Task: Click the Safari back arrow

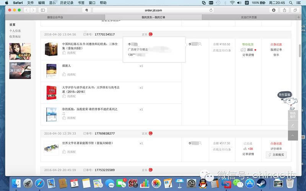Action: tap(26, 10)
